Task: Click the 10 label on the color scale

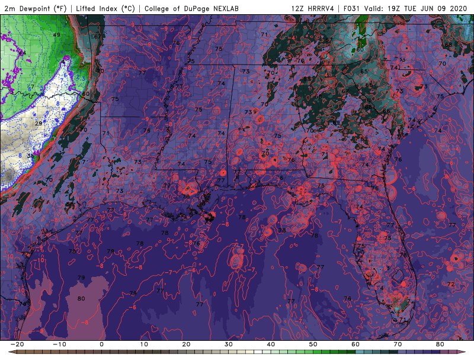Action: 144,344
